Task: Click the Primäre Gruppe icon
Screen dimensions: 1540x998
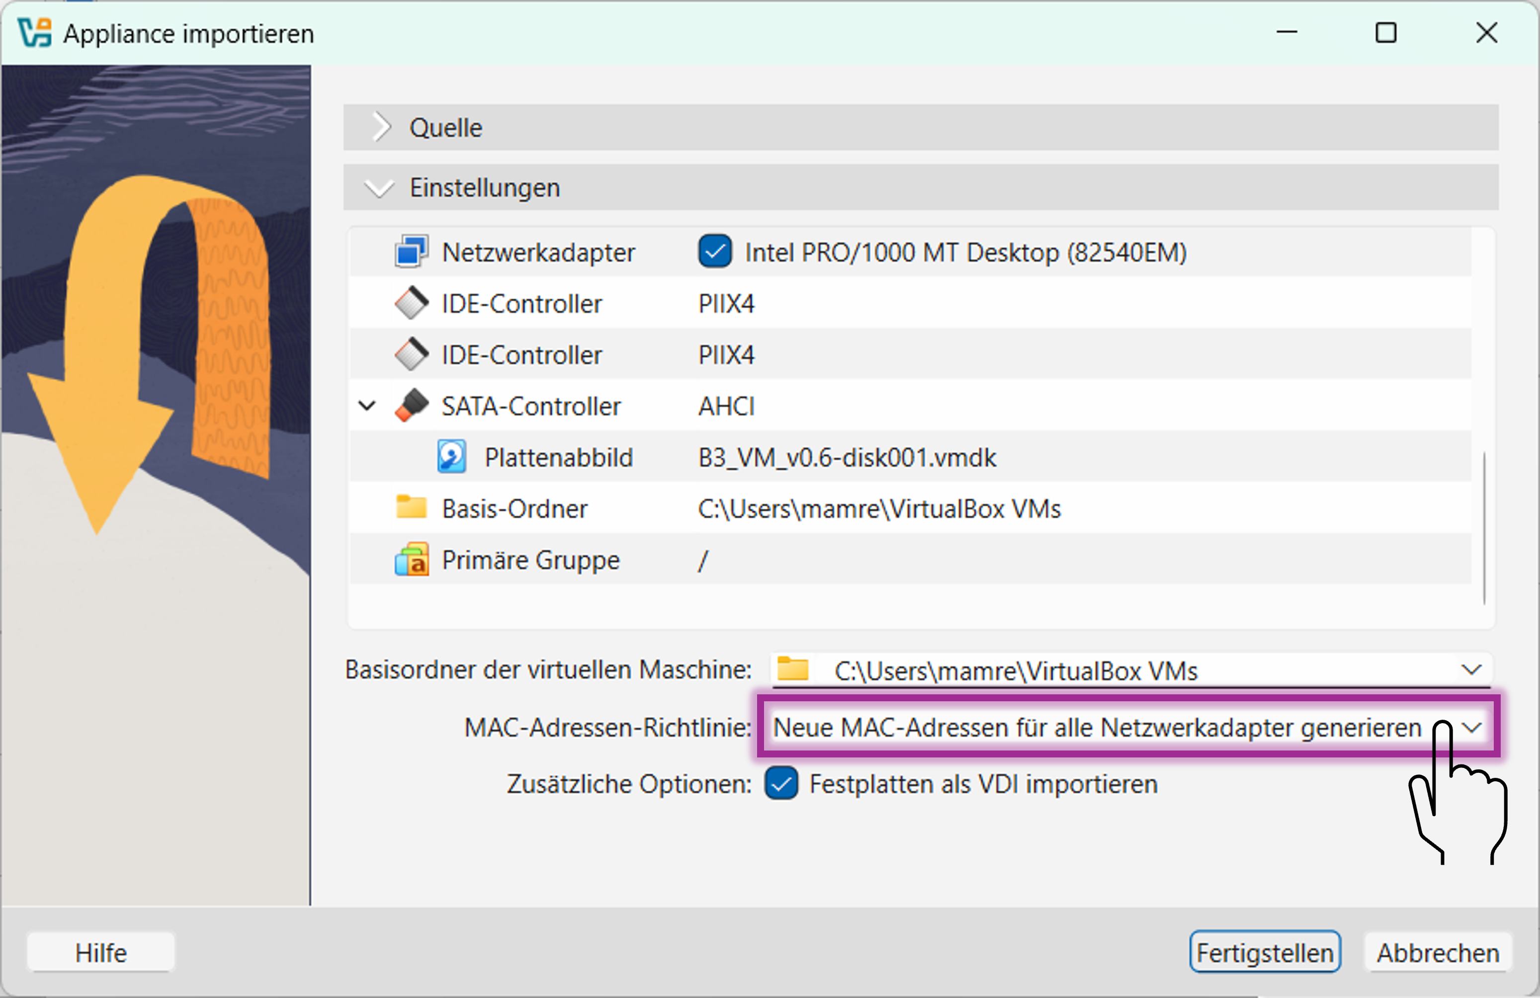Action: pos(411,560)
